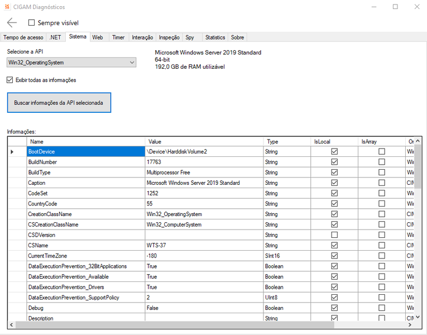Select the Debug value False
The image size is (427, 335).
point(204,308)
